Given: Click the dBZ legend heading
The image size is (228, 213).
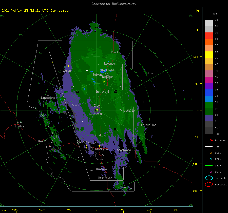Looking at the screenshot, I should (x=215, y=13).
